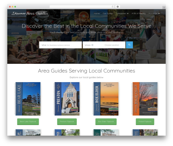Focus the What business name search field
The width and height of the screenshot is (173, 146).
pyautogui.click(x=61, y=45)
